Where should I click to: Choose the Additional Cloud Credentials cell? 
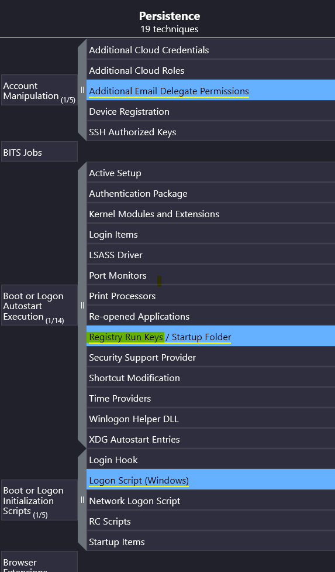211,49
